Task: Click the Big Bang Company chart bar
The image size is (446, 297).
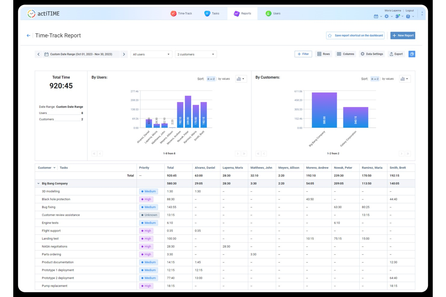Action: tap(324, 110)
